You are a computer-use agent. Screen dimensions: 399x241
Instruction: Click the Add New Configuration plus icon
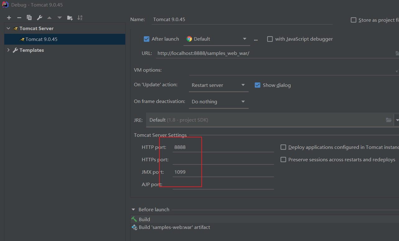click(x=9, y=18)
